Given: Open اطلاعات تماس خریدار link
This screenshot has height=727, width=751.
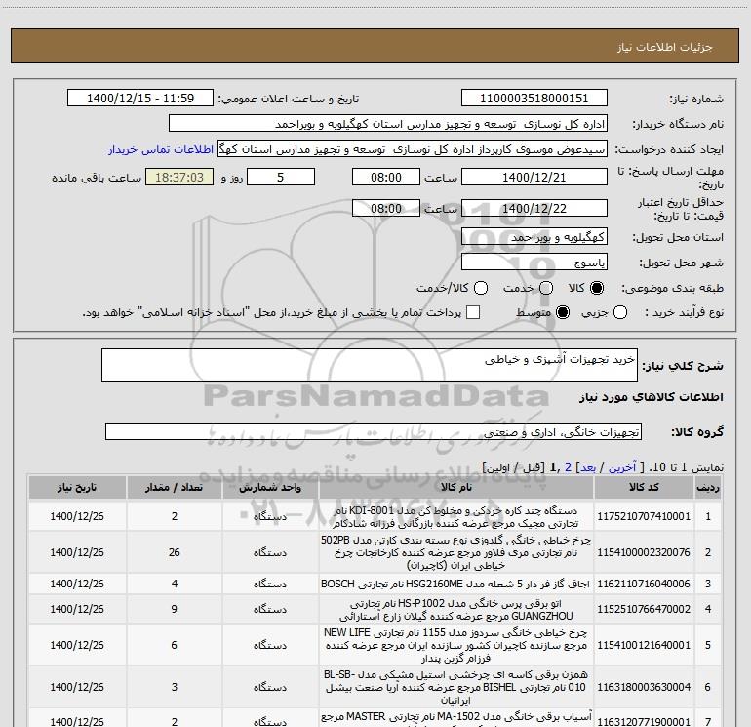Looking at the screenshot, I should click(161, 149).
